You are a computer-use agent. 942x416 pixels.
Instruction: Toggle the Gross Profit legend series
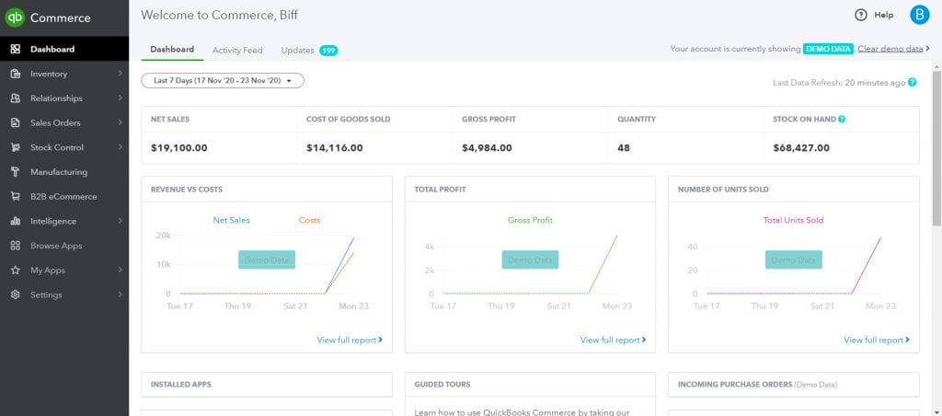click(530, 221)
